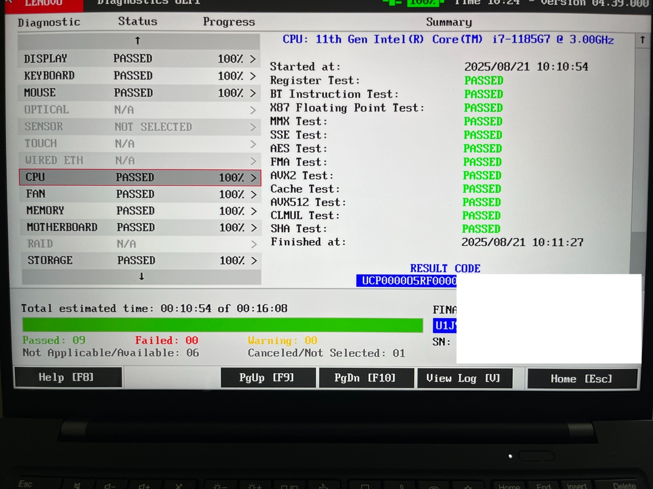Select the WIRED ETH diagnostic label

click(54, 161)
